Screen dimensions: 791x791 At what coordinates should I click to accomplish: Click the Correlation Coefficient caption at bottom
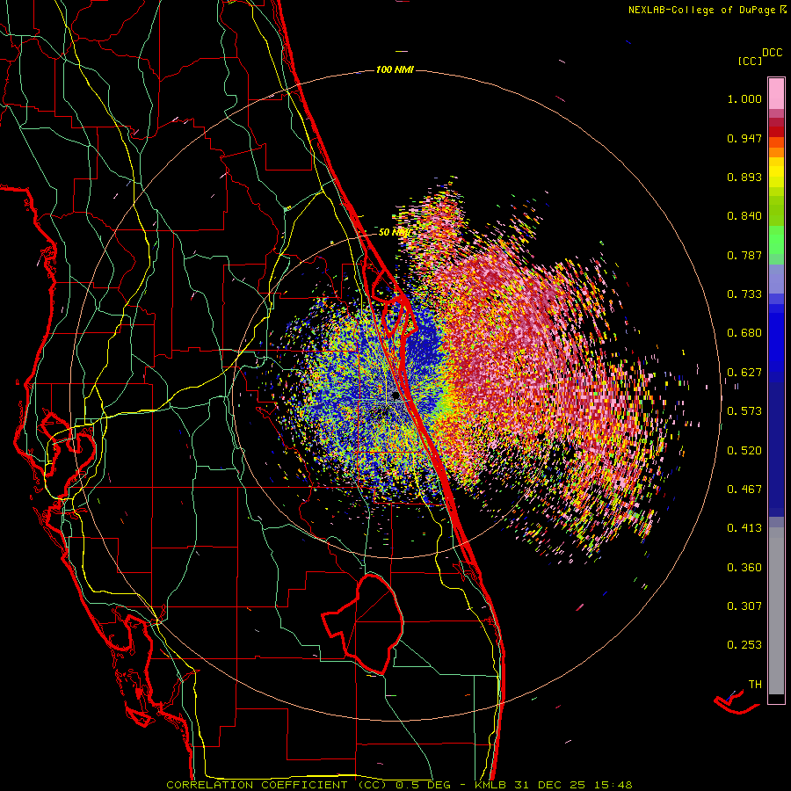pos(399,785)
